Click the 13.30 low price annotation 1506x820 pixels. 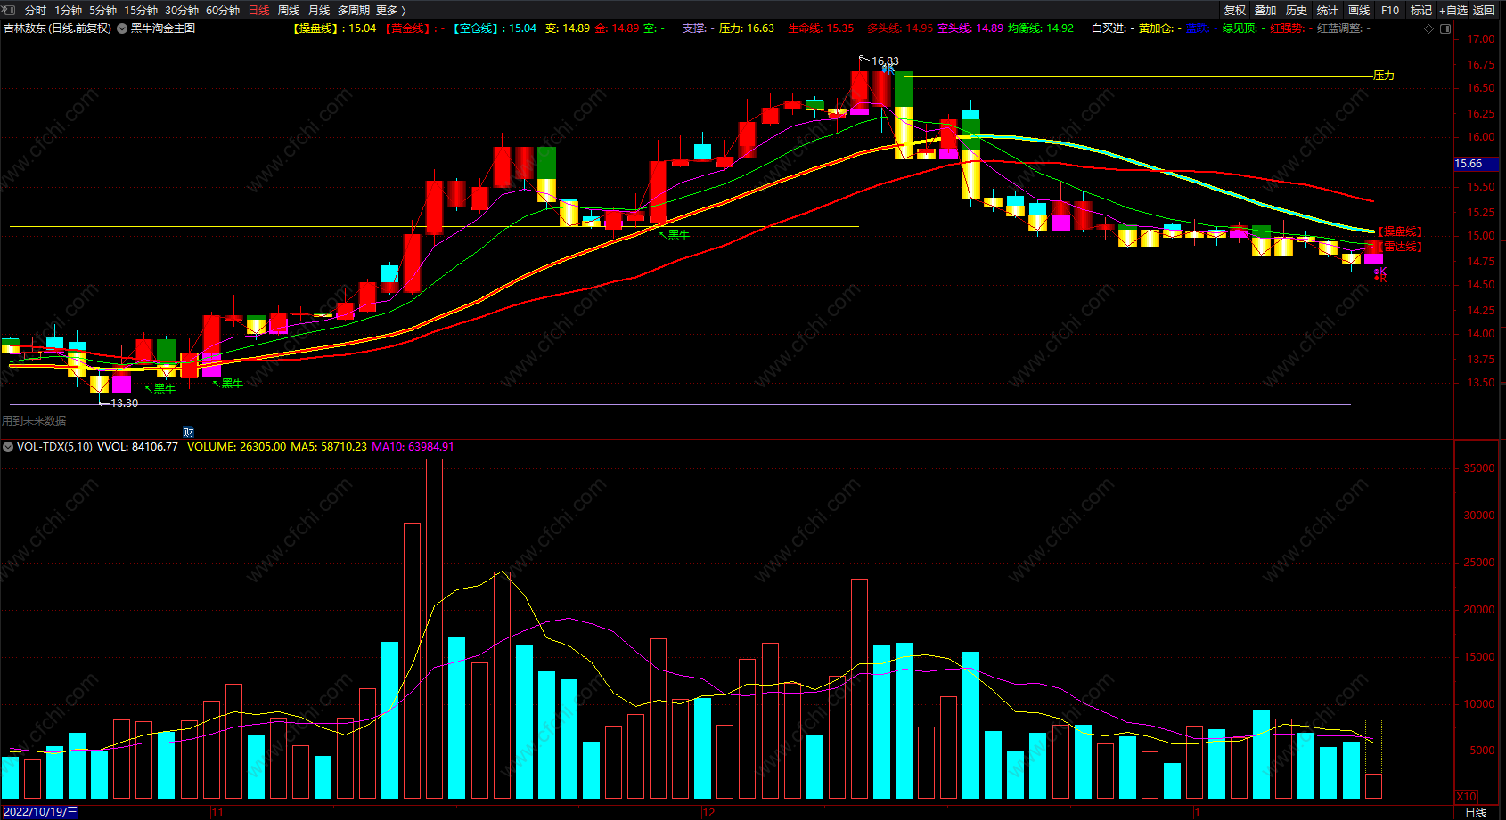(x=124, y=403)
